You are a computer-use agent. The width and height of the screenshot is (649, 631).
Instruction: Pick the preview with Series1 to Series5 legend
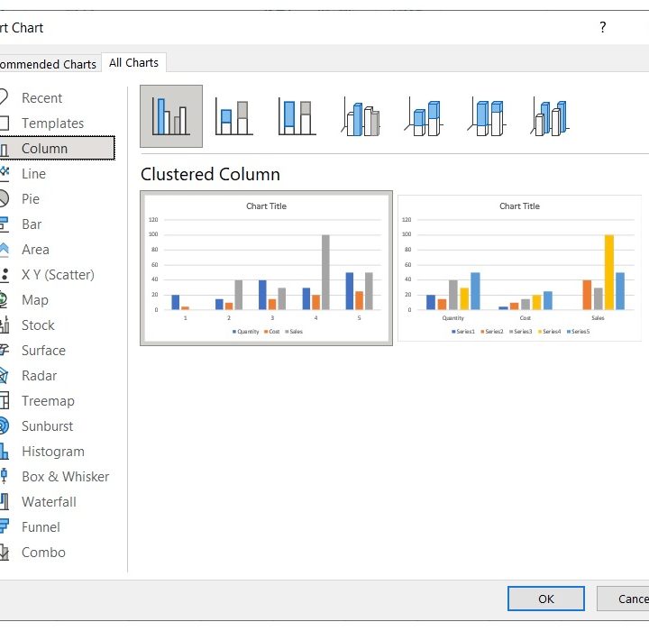pos(519,268)
